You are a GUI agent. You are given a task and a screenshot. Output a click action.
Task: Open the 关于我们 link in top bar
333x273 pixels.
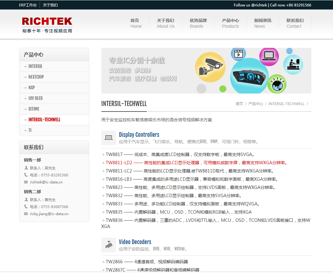click(50, 5)
